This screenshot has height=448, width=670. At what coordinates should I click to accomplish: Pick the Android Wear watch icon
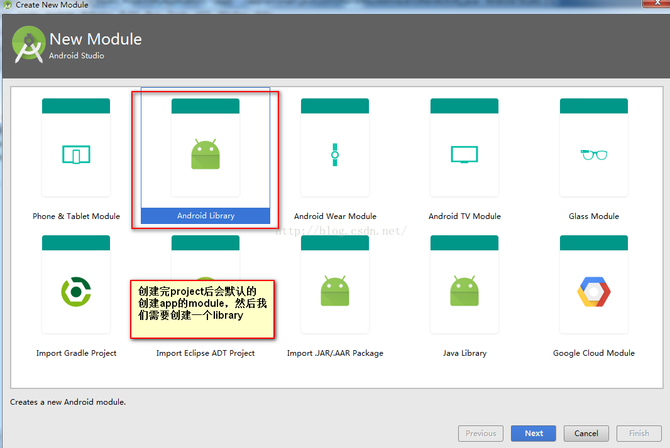pos(335,155)
